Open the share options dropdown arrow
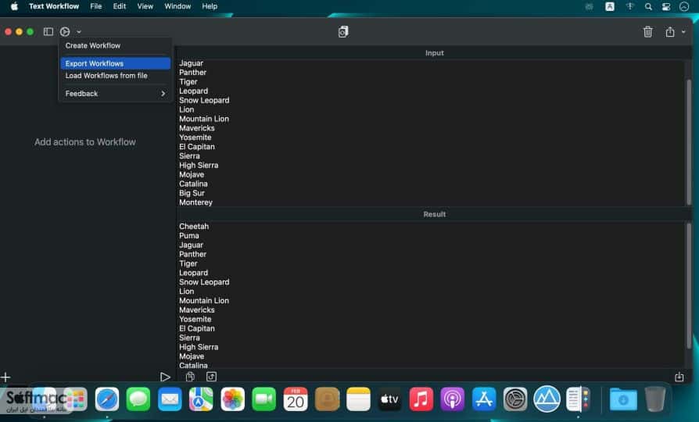 [683, 31]
